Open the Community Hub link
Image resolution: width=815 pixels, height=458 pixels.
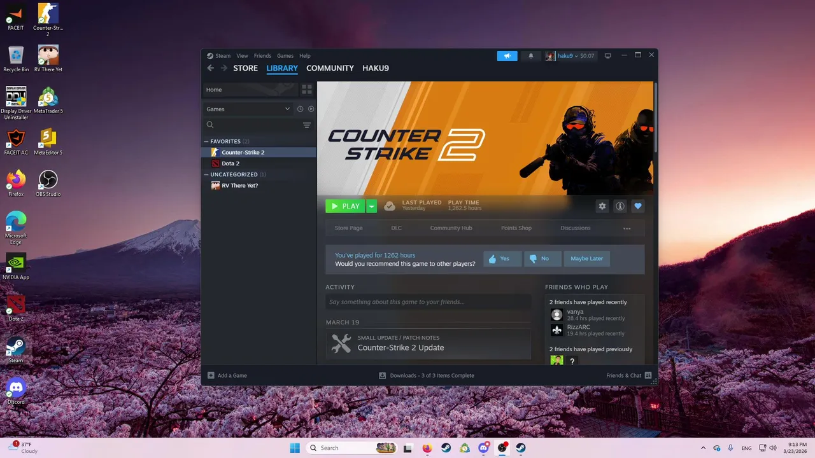coord(451,228)
